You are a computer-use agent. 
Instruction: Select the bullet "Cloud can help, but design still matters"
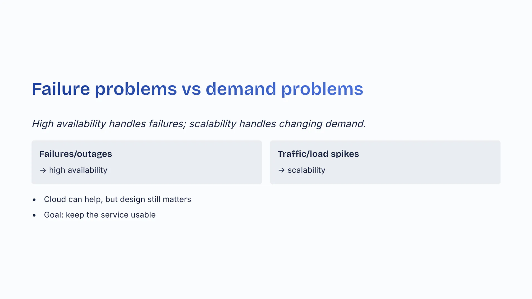pos(117,200)
